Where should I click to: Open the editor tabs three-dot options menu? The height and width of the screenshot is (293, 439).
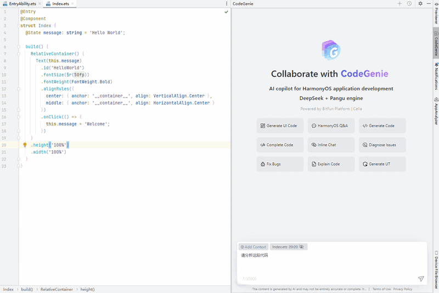pos(227,4)
